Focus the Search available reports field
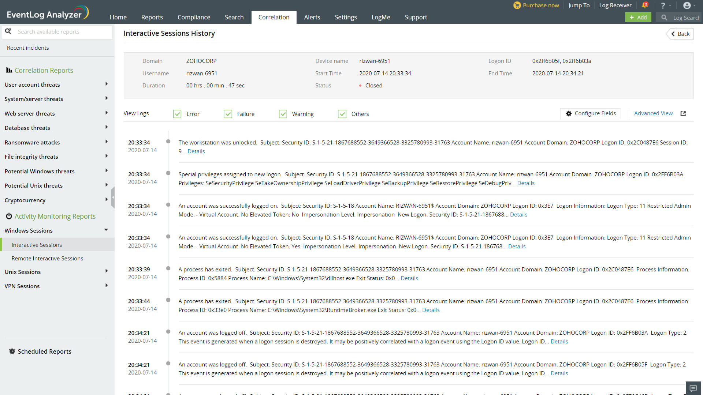Viewport: 703px width, 395px height. tap(62, 32)
